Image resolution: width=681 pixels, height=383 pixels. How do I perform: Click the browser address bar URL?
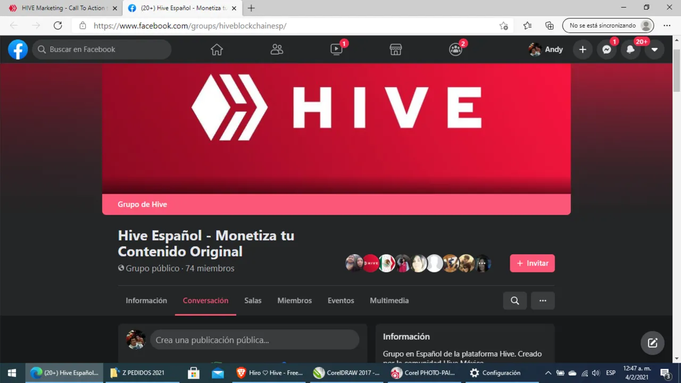[x=190, y=26]
